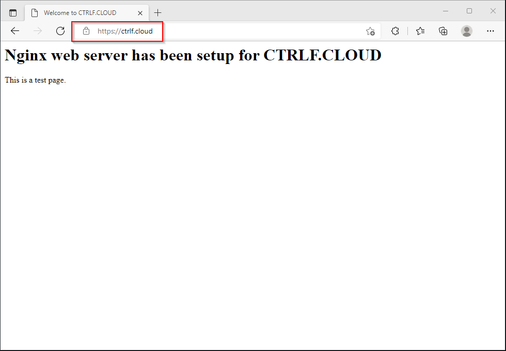
Task: Select the Welcome to CTRLF.CLOUD tab
Action: [80, 13]
